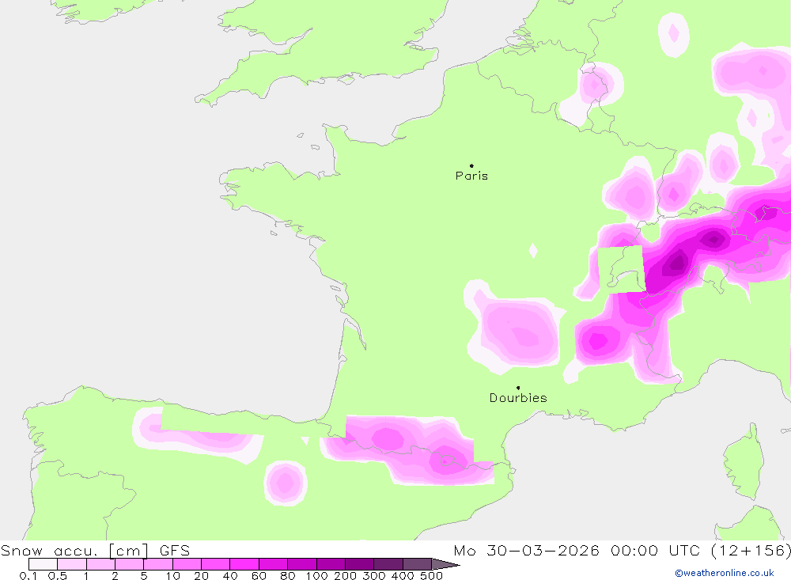Image resolution: width=791 pixels, height=580 pixels.
Task: Click the '0.1' legend scale value
Action: click(x=28, y=575)
